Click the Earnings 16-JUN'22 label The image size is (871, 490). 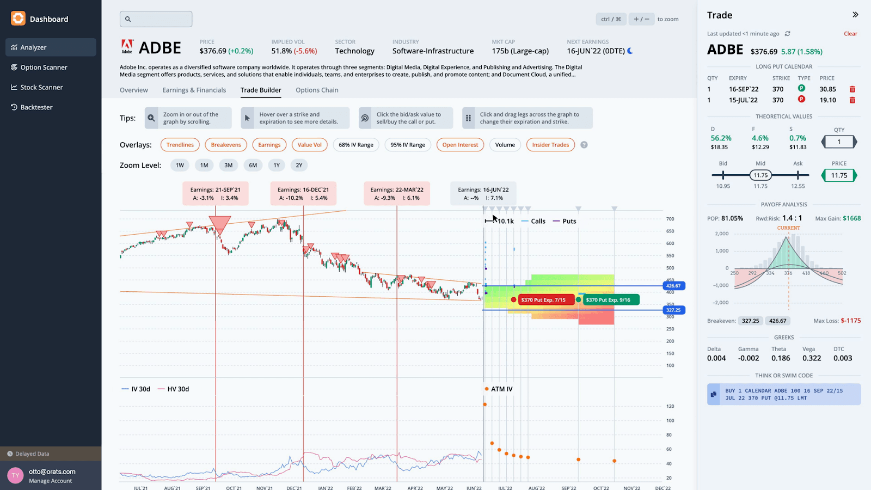click(483, 194)
